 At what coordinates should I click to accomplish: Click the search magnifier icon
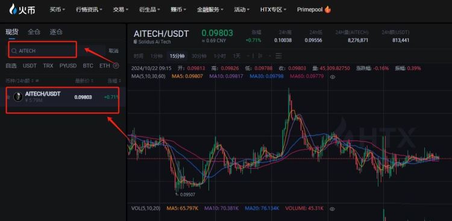[x=13, y=51]
